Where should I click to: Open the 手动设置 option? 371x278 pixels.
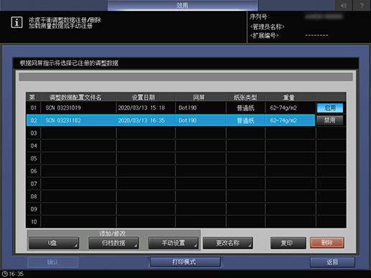174,243
